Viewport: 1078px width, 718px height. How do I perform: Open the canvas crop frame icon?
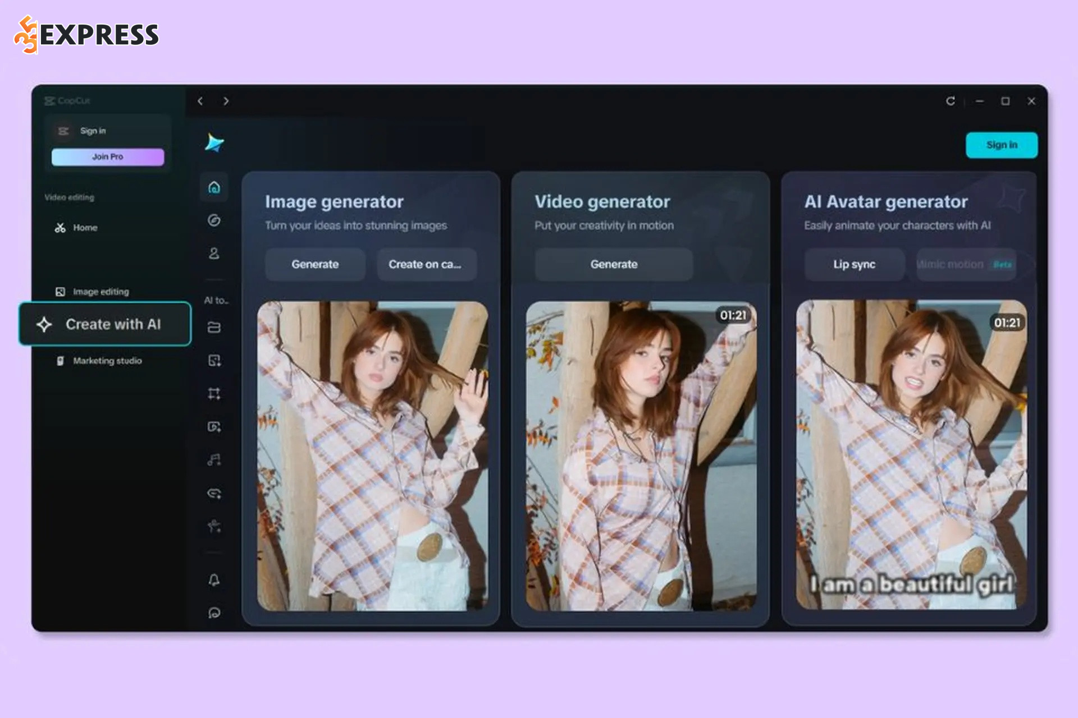214,393
